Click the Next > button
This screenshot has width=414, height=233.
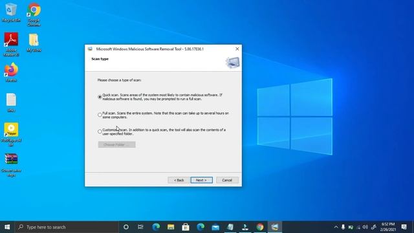tap(201, 180)
